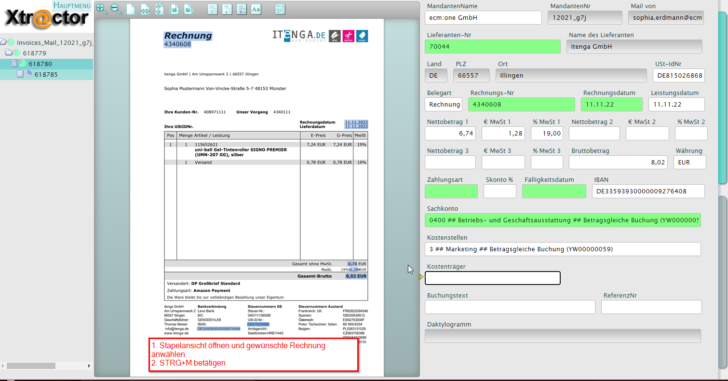
Task: Click the green Zahlungsart field
Action: (x=451, y=191)
